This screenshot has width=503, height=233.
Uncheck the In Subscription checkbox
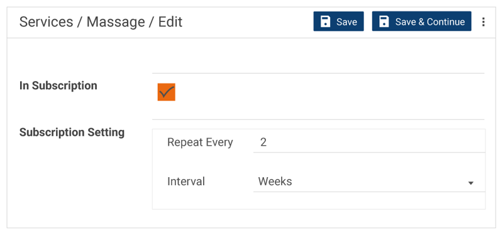click(x=167, y=92)
